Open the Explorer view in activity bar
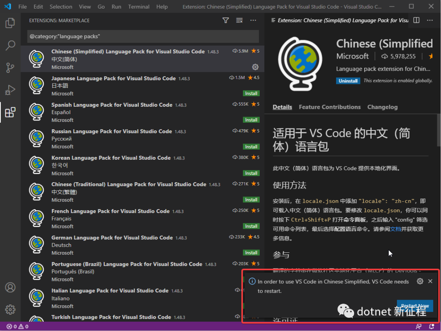Viewport: 441px width, 331px height. [x=10, y=23]
